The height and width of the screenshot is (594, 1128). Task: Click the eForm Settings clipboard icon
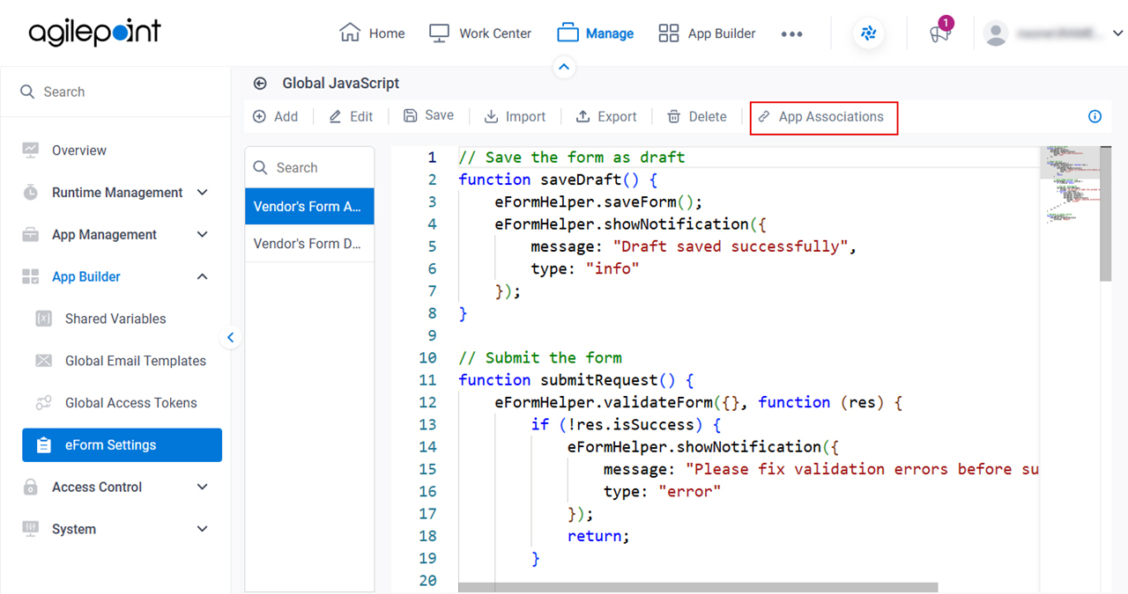tap(43, 445)
